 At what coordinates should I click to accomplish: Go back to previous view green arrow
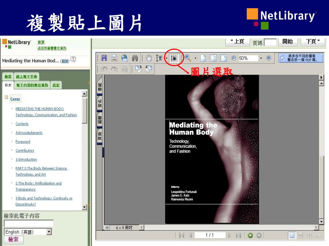tap(250, 235)
